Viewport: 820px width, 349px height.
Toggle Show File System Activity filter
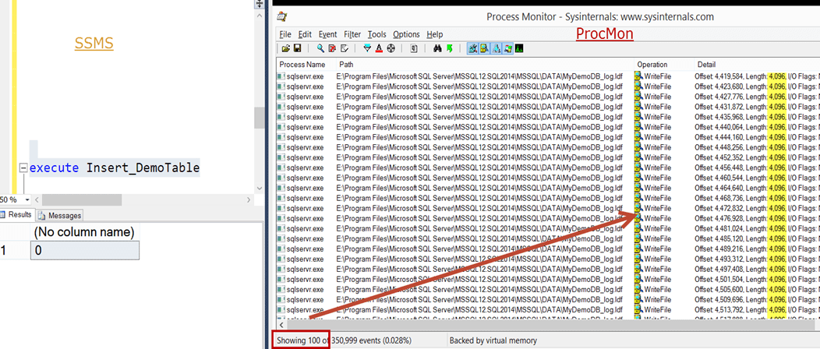click(x=485, y=48)
